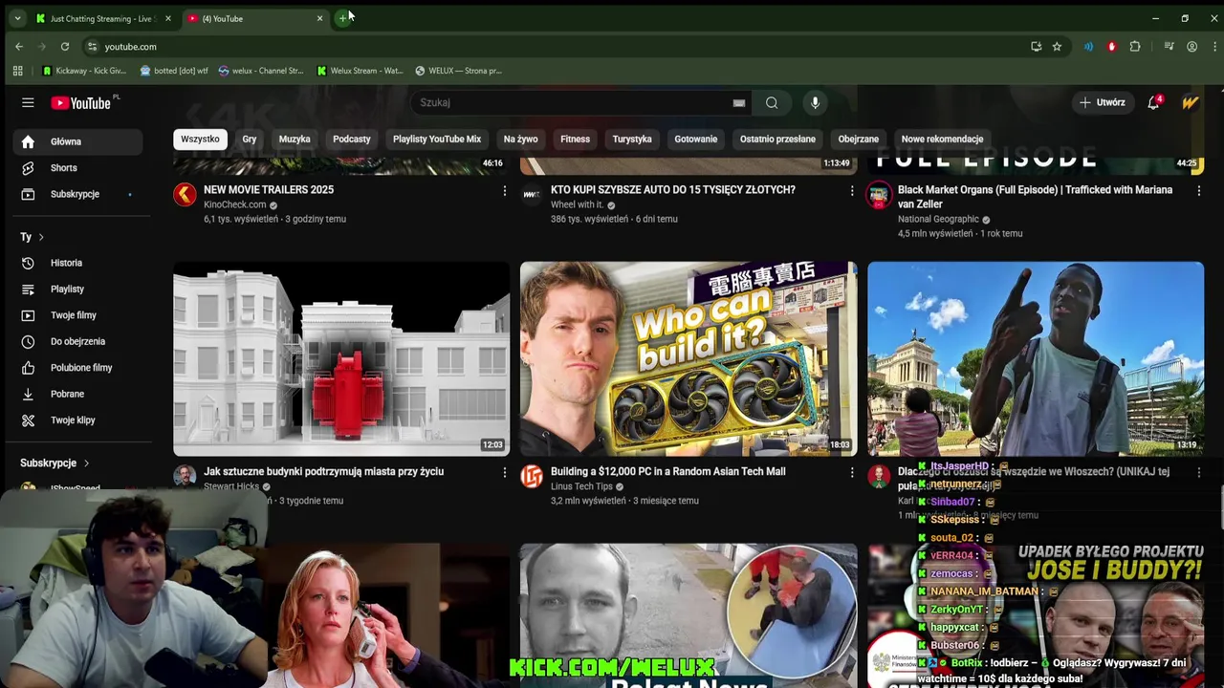Open the notifications bell
Screen dimensions: 1224x688
pyautogui.click(x=1154, y=102)
